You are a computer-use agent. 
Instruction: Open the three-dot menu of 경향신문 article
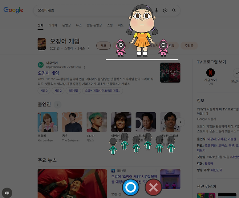point(156,170)
